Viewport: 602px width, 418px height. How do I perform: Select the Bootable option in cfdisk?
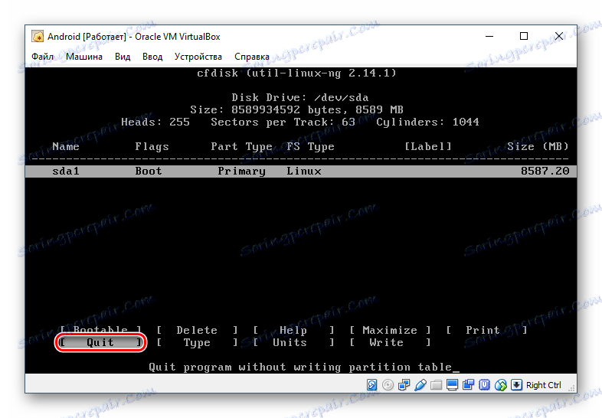click(x=100, y=330)
